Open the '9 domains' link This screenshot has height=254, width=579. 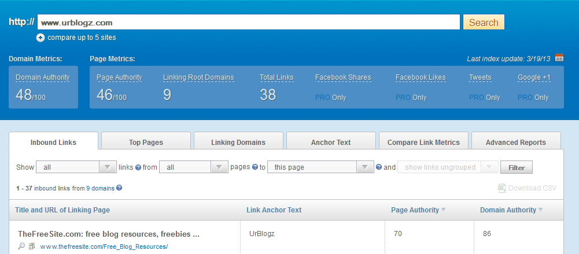[x=101, y=188]
